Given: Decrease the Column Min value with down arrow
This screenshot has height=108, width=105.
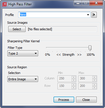Looking at the screenshot, I should click(74, 80).
